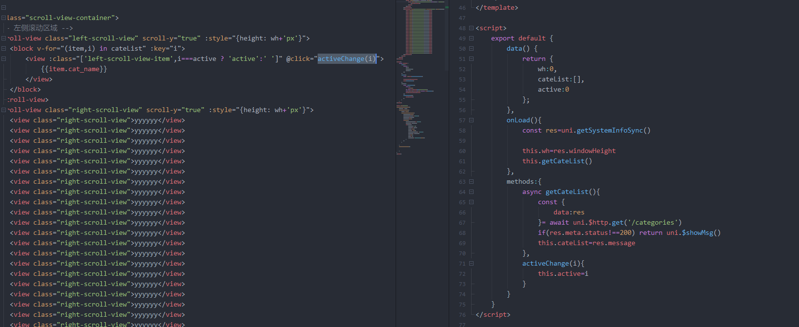Click line number 59 in the gutter
This screenshot has height=327, width=799.
(462, 141)
